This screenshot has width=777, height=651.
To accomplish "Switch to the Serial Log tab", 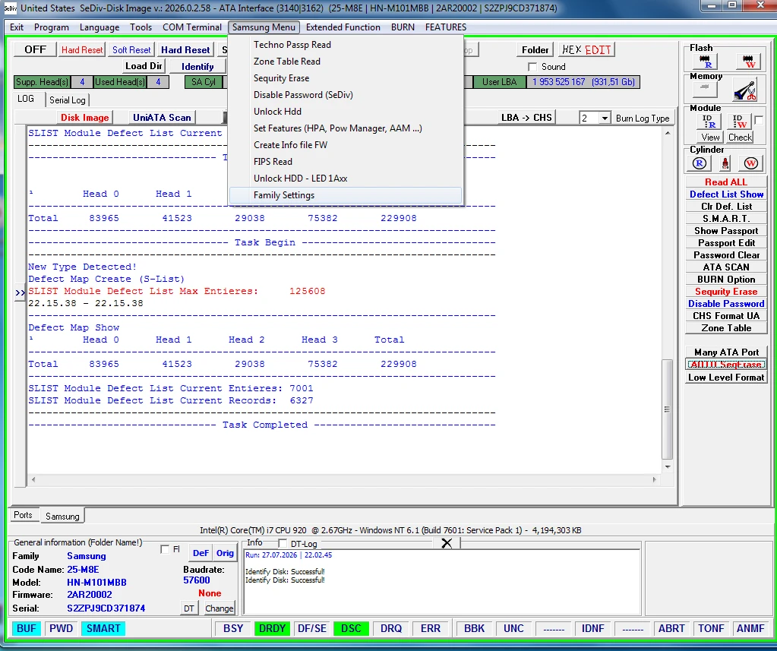I will coord(68,100).
